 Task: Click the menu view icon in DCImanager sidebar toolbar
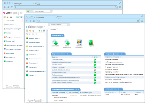click(x=27, y=31)
